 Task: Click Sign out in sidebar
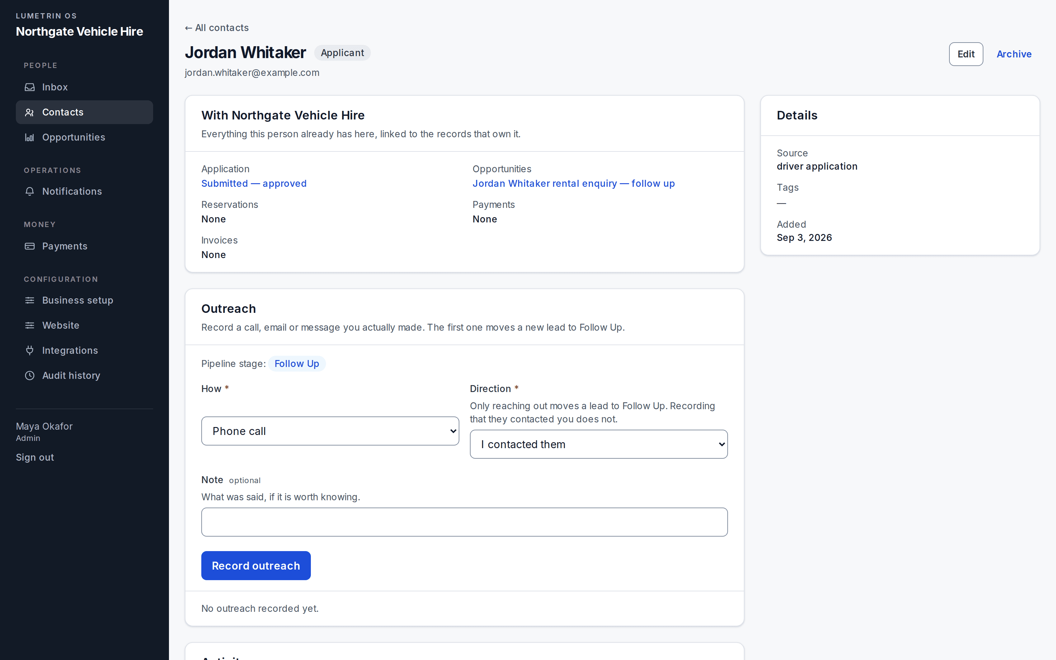[x=35, y=457]
